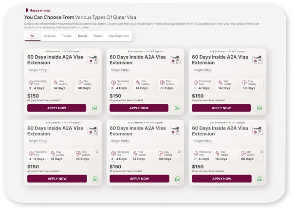
Task: Click passport image on top-left card
Action: coord(93,60)
